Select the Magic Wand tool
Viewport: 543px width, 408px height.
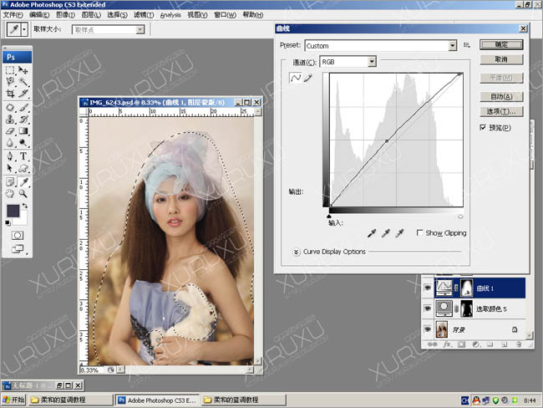click(23, 83)
